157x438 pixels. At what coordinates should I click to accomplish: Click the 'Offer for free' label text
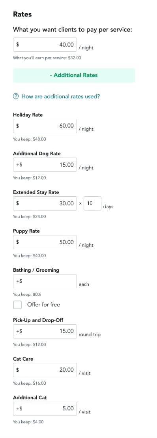click(x=43, y=305)
